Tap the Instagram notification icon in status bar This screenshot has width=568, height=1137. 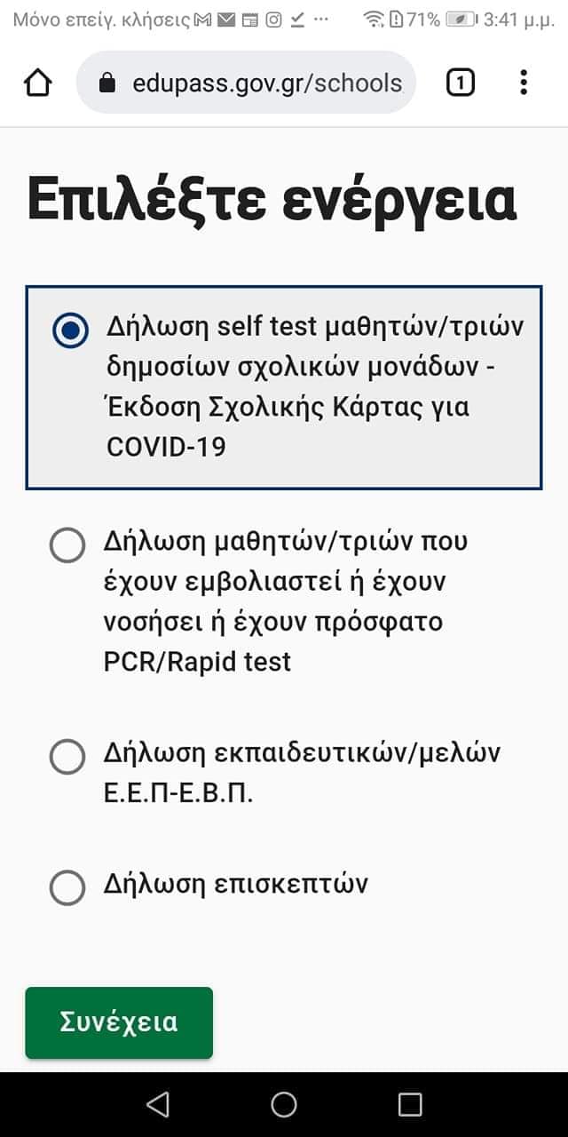tap(274, 19)
